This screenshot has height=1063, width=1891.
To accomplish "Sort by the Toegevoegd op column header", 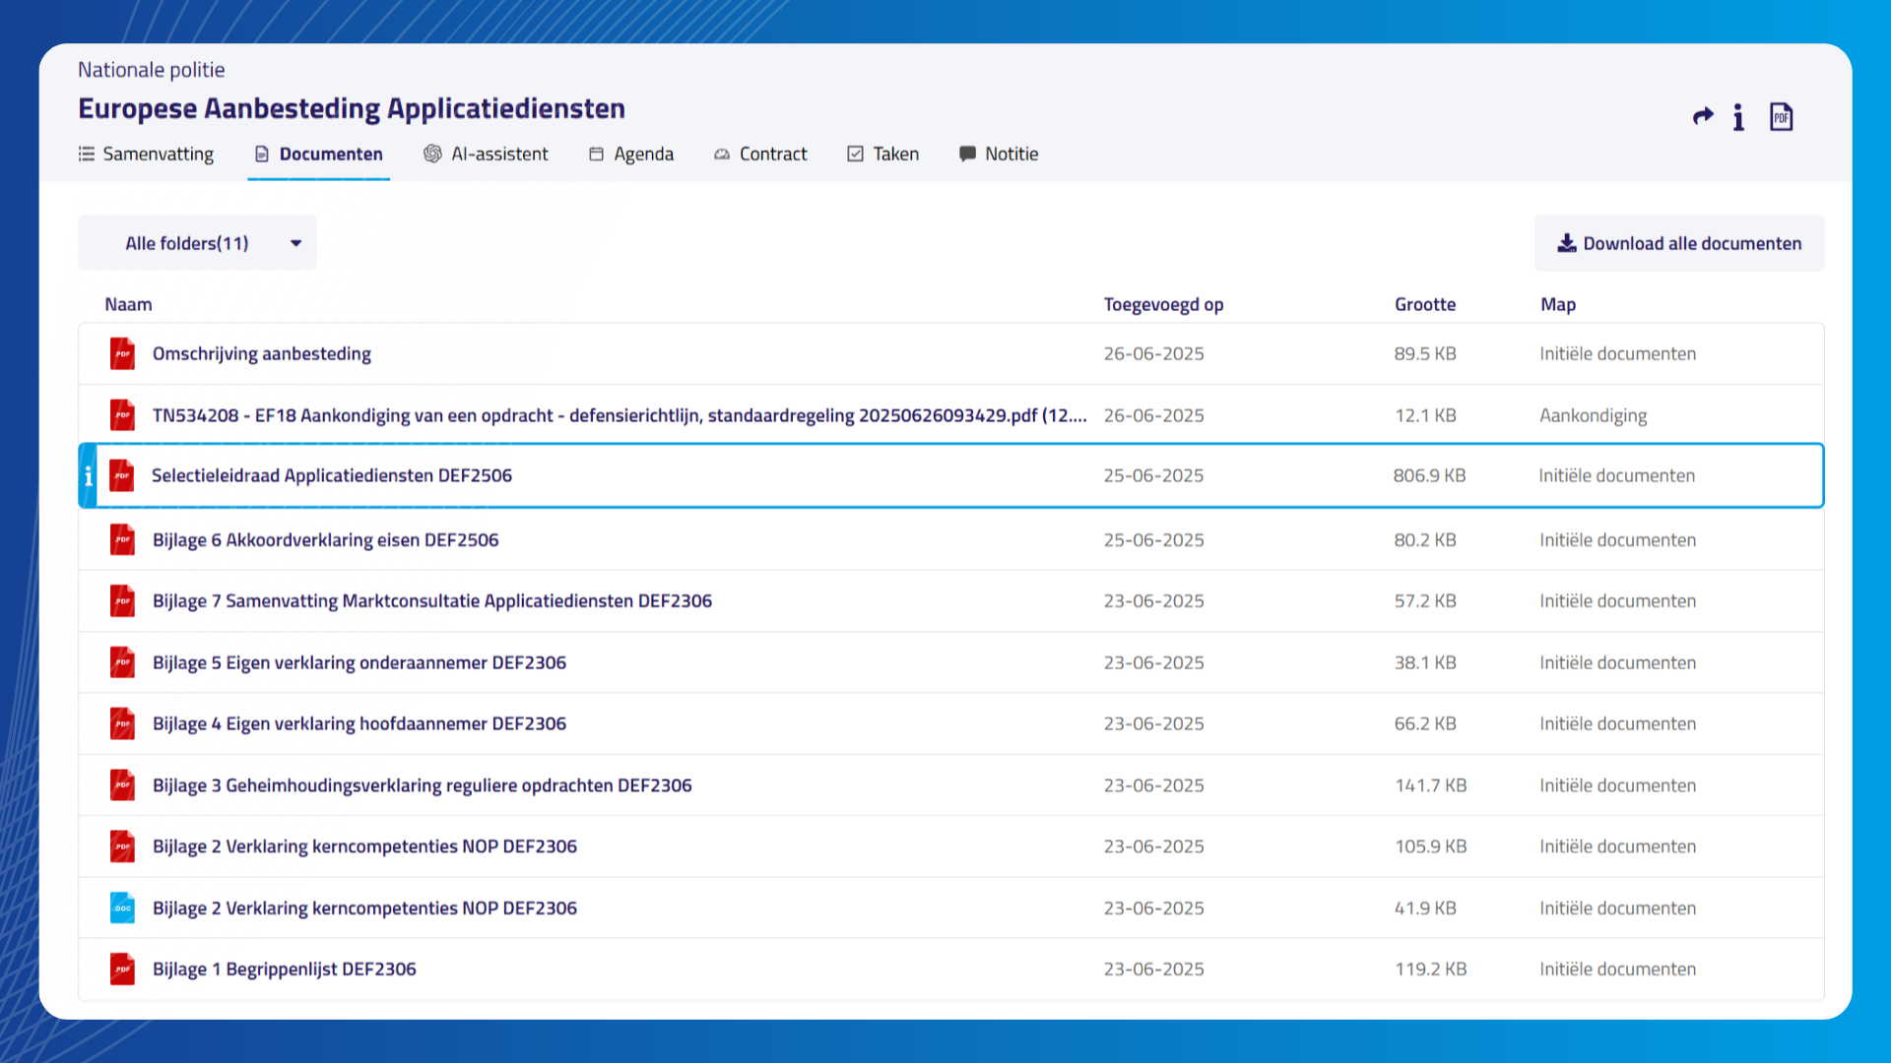I will click(1163, 304).
